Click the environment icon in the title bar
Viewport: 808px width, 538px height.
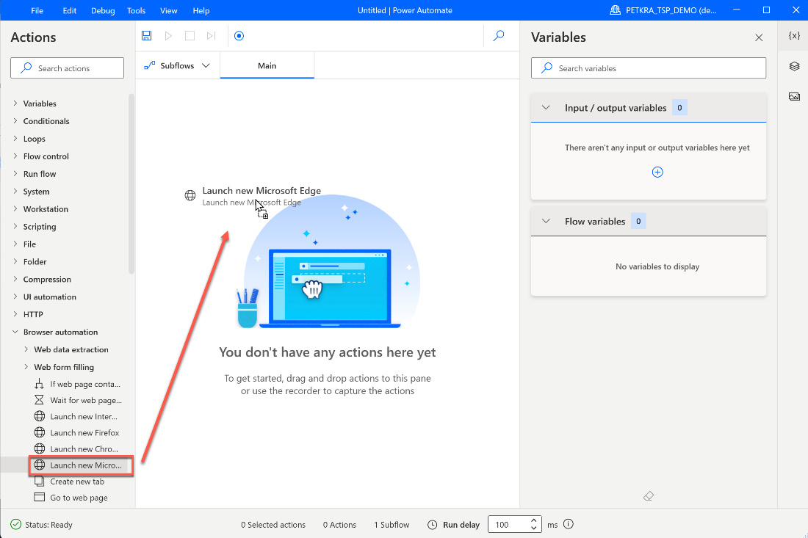coord(615,10)
